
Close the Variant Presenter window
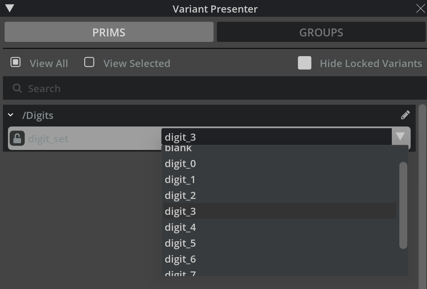pyautogui.click(x=420, y=9)
